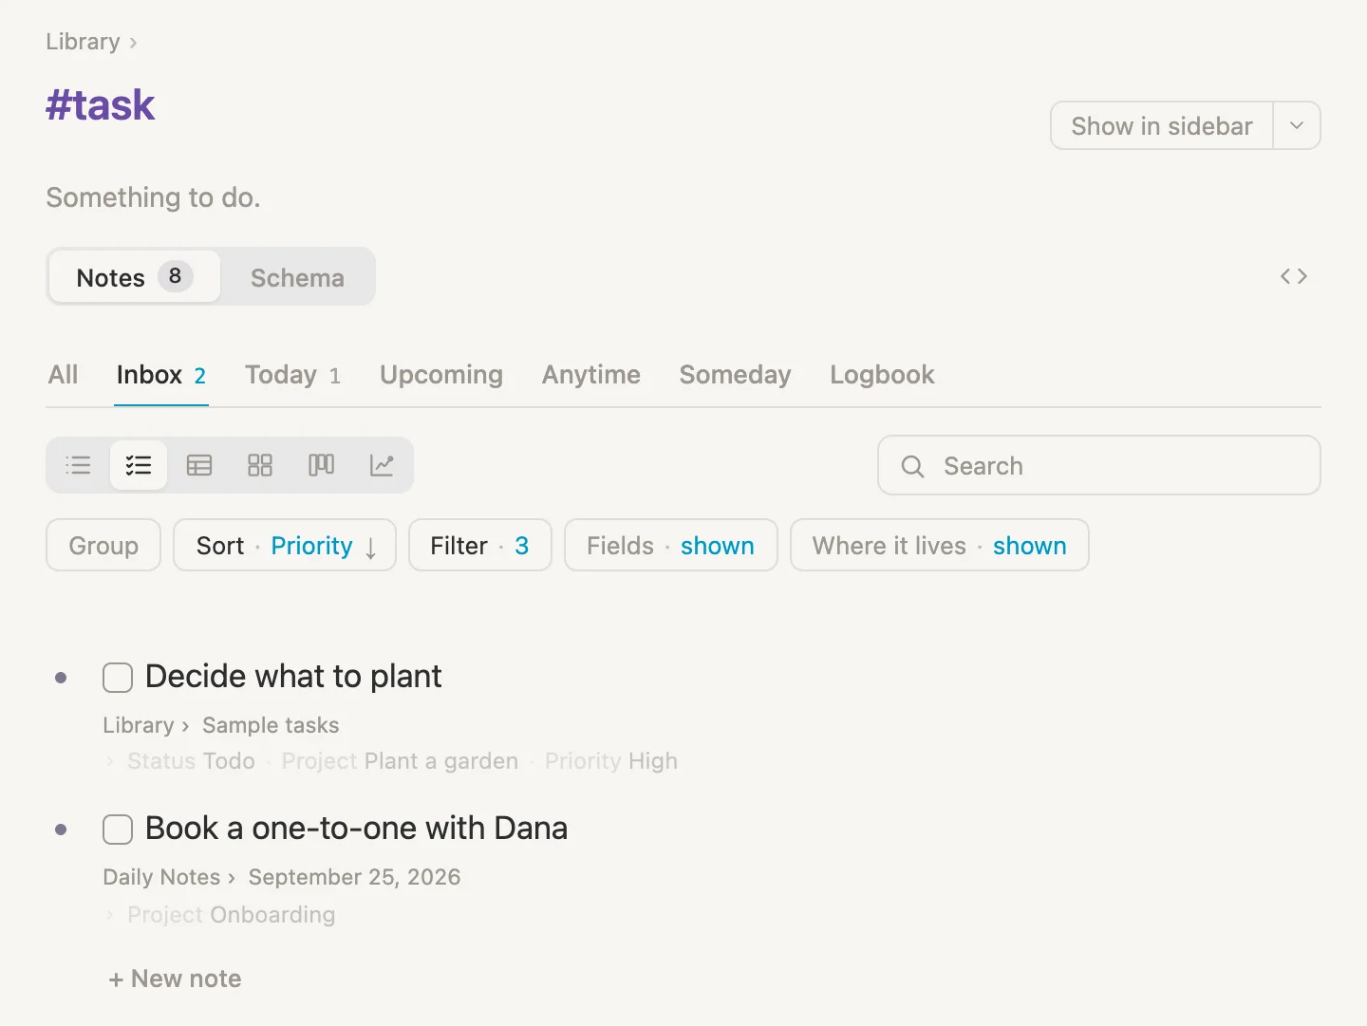Image resolution: width=1367 pixels, height=1026 pixels.
Task: Open the Daily Notes breadcrumb link
Action: [161, 877]
